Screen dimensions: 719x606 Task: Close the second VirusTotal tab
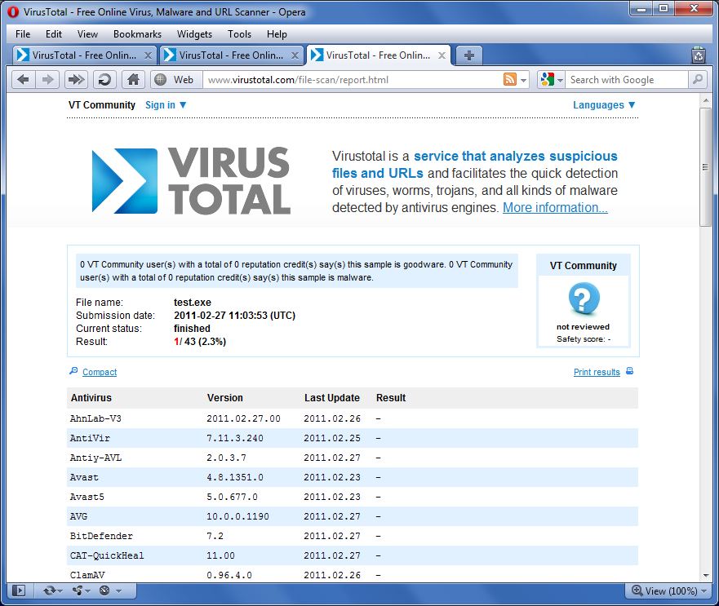295,55
